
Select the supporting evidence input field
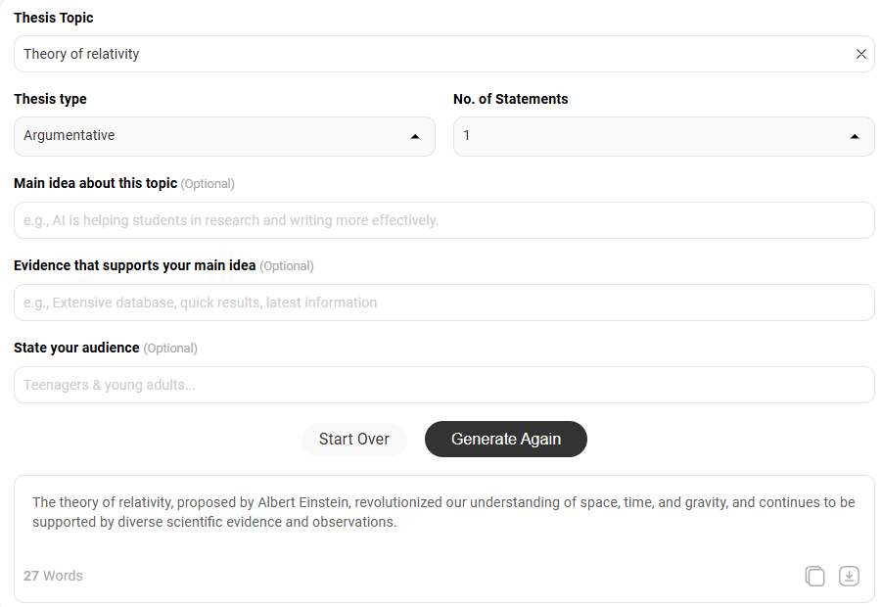444,303
